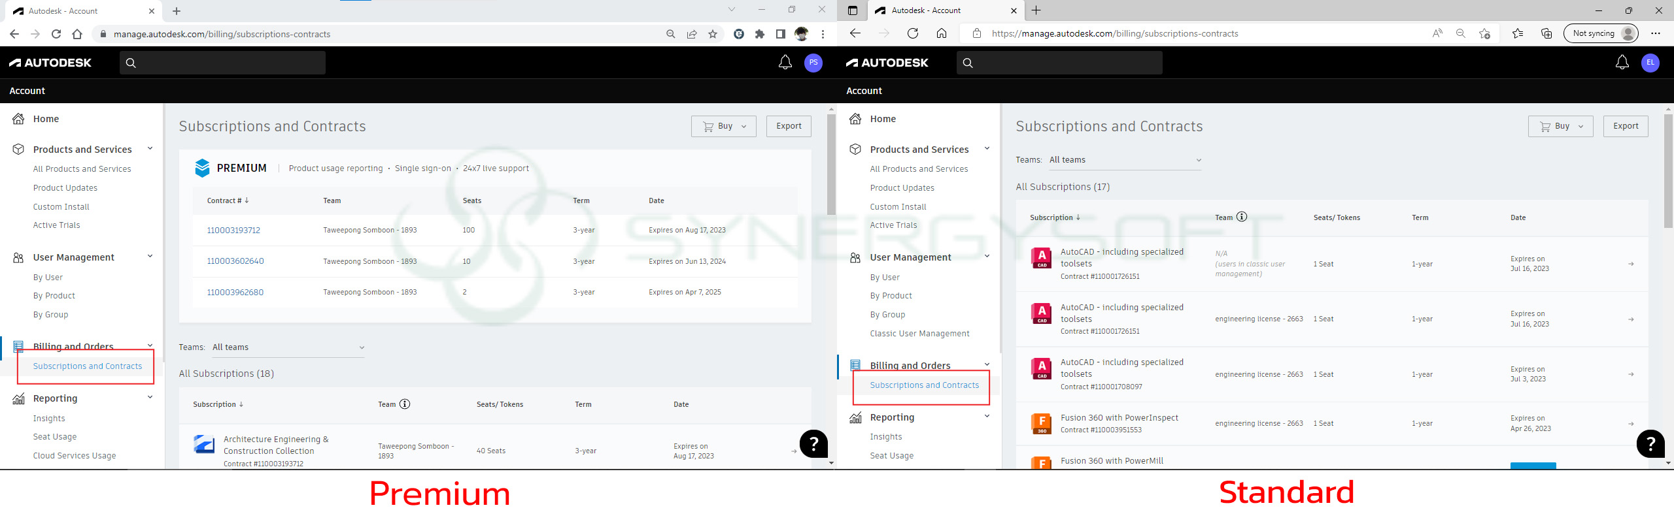Click AEC Collection product icon in Premium window
The width and height of the screenshot is (1674, 512).
(x=204, y=444)
